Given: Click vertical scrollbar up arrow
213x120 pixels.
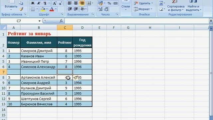Looking at the screenshot, I should coord(211,28).
